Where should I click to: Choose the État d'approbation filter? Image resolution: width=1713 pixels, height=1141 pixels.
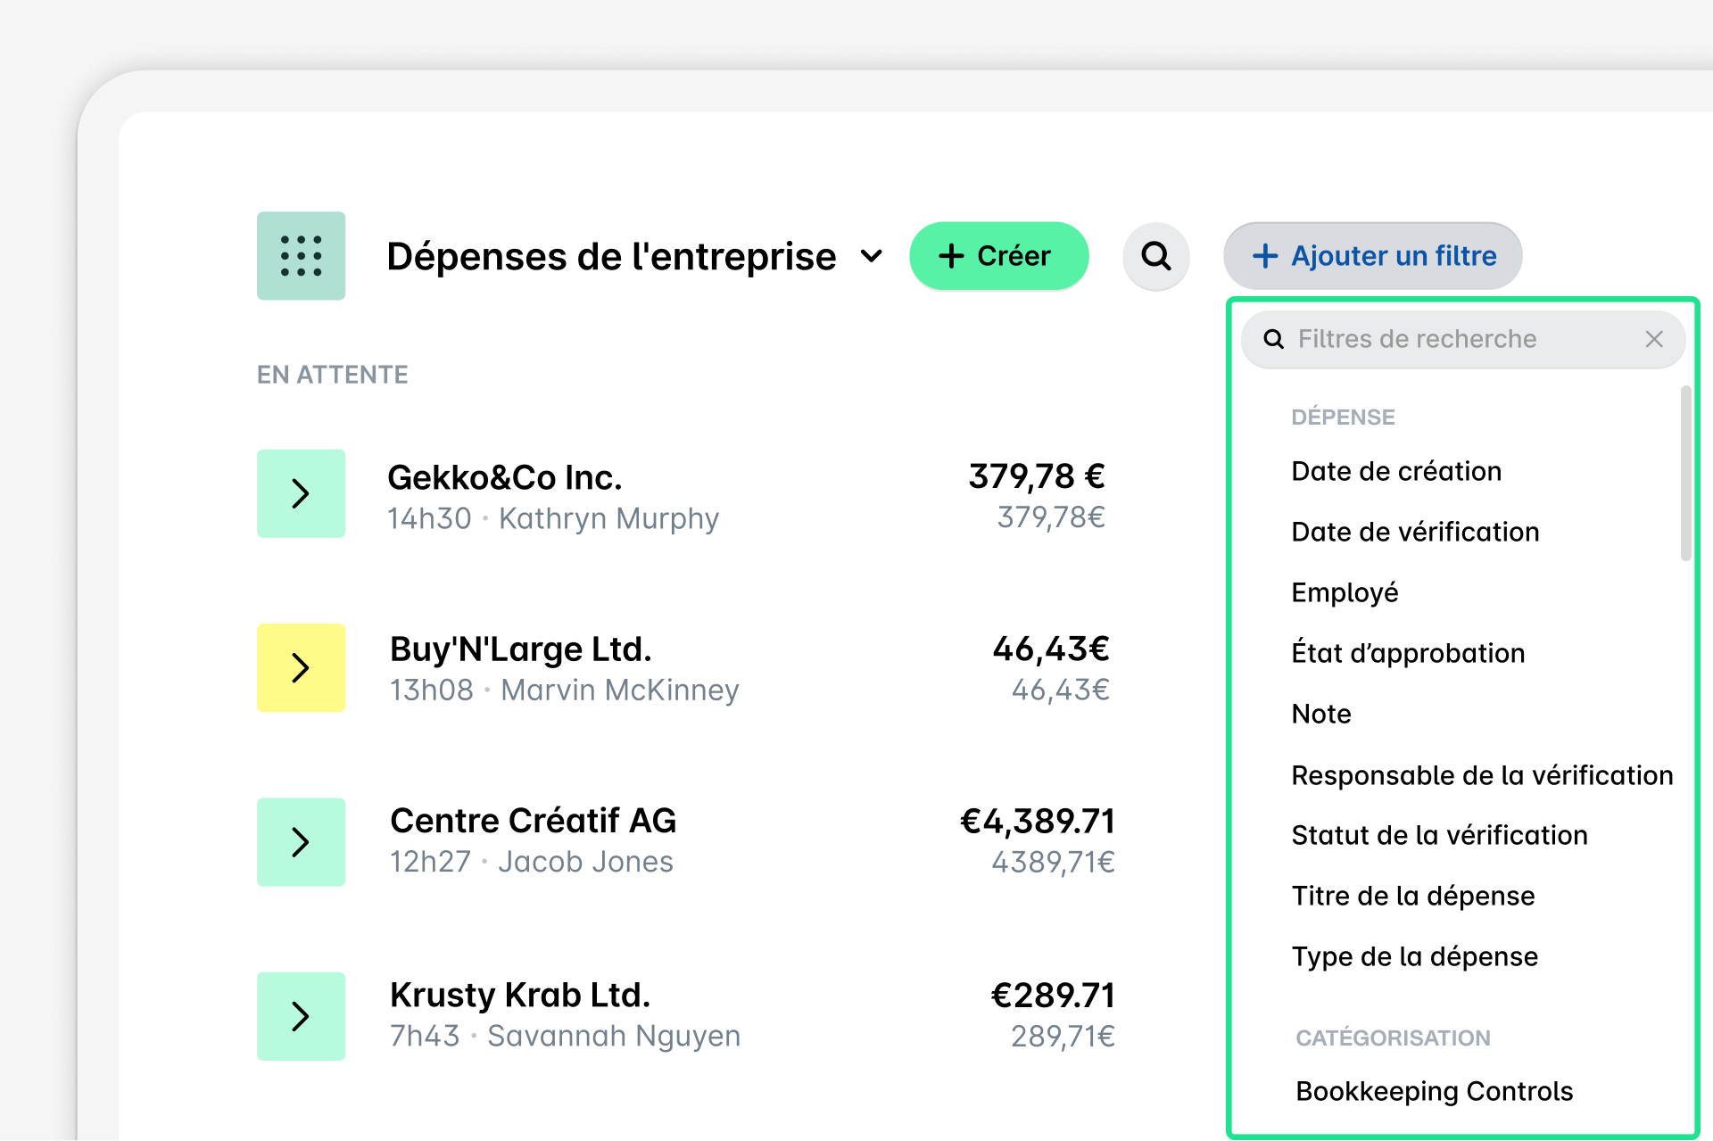[1408, 653]
